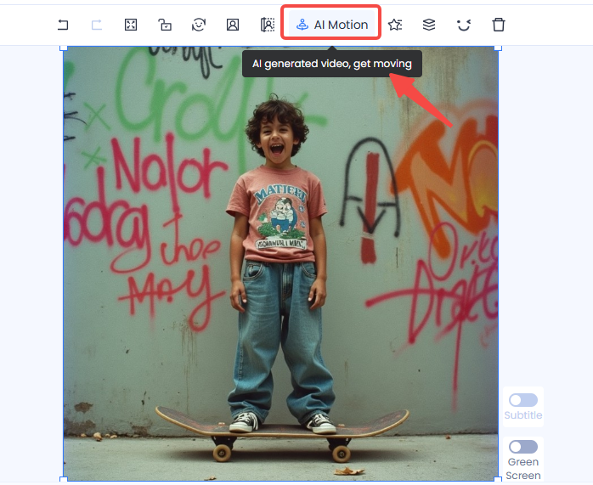The image size is (593, 485).
Task: Click the bottom-left corner resize handle
Action: [x=64, y=480]
